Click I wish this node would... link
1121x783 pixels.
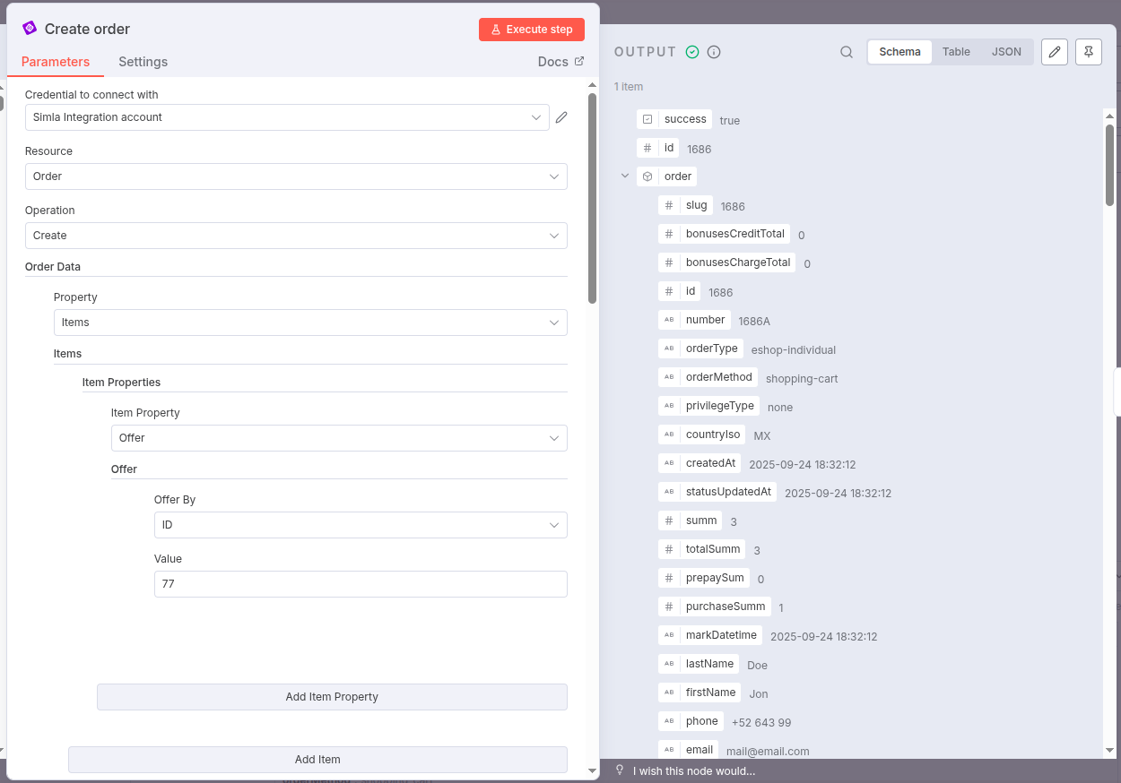click(694, 770)
